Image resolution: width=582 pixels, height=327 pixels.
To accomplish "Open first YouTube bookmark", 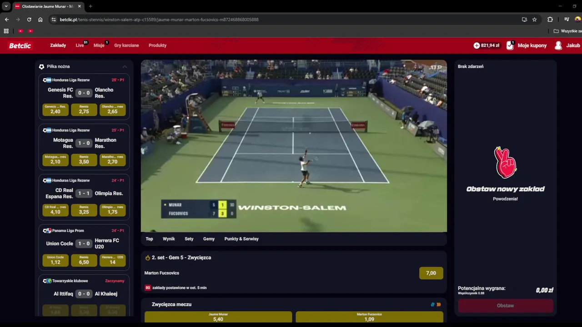I will (20, 31).
